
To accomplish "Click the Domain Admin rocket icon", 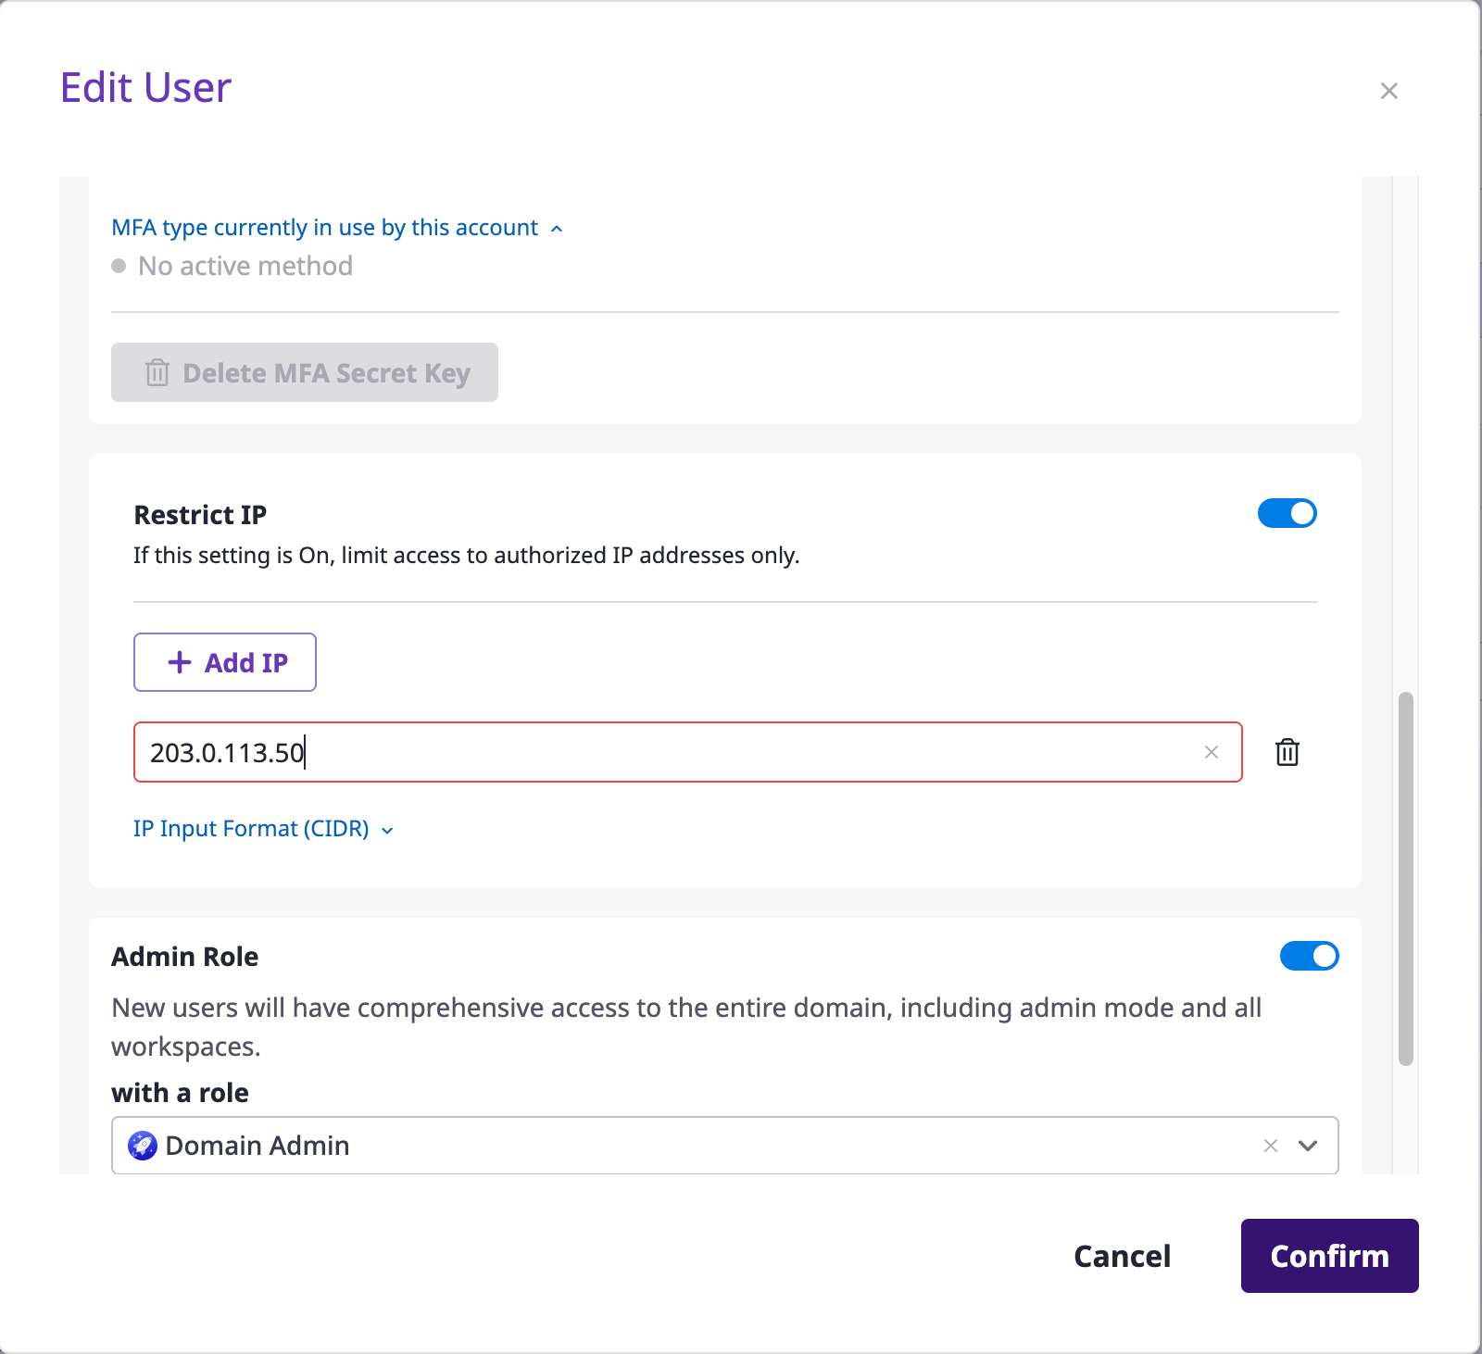I will pyautogui.click(x=143, y=1146).
